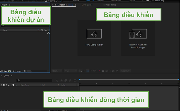Click New Composition From Footage card

pos(138,38)
